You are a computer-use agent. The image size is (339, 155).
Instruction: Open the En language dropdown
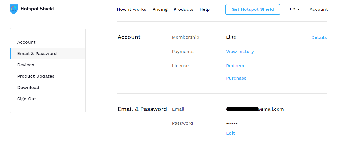[295, 9]
